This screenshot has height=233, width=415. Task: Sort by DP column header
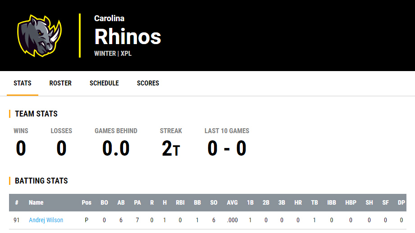401,202
